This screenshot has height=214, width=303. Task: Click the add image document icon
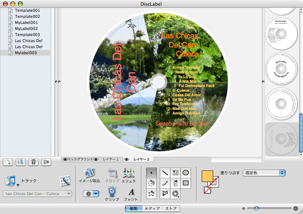click(x=20, y=162)
